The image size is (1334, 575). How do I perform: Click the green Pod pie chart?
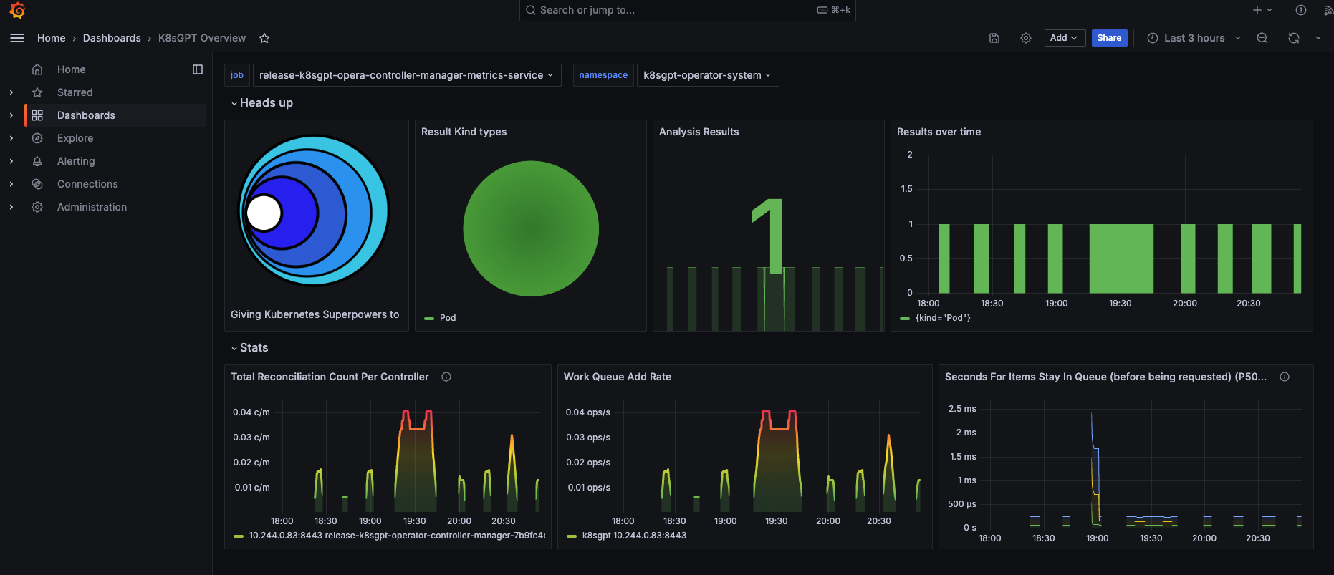(531, 228)
